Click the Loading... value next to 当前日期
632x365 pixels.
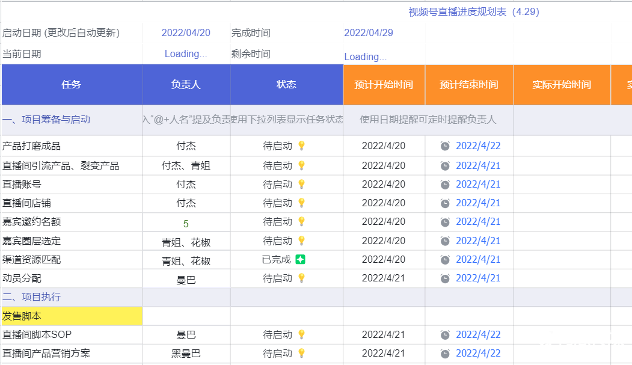(x=186, y=54)
